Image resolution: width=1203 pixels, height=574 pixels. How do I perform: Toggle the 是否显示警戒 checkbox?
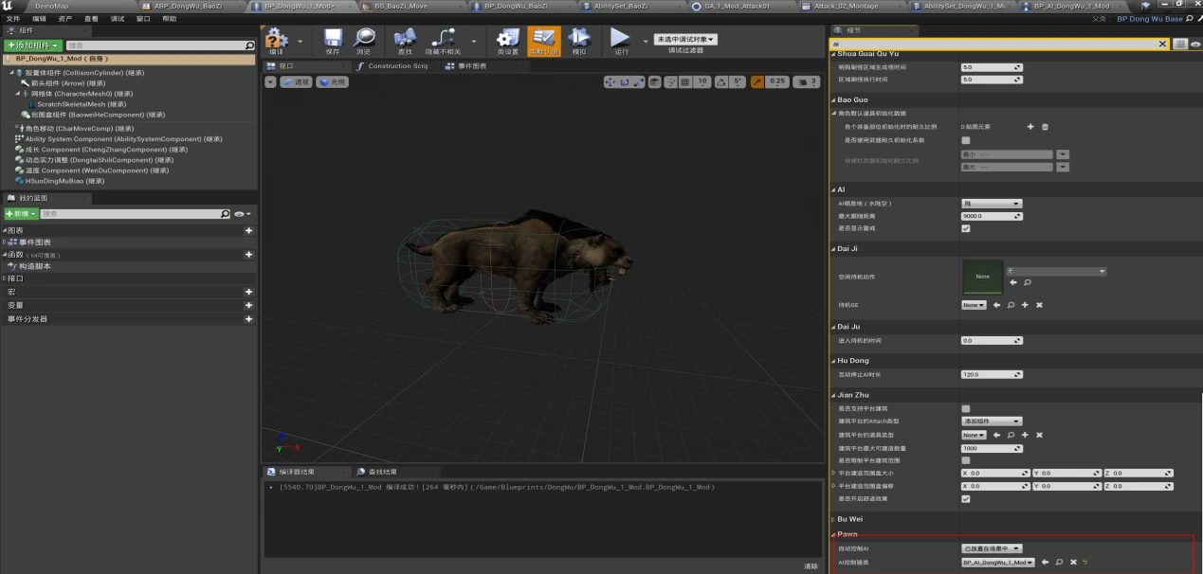tap(966, 228)
